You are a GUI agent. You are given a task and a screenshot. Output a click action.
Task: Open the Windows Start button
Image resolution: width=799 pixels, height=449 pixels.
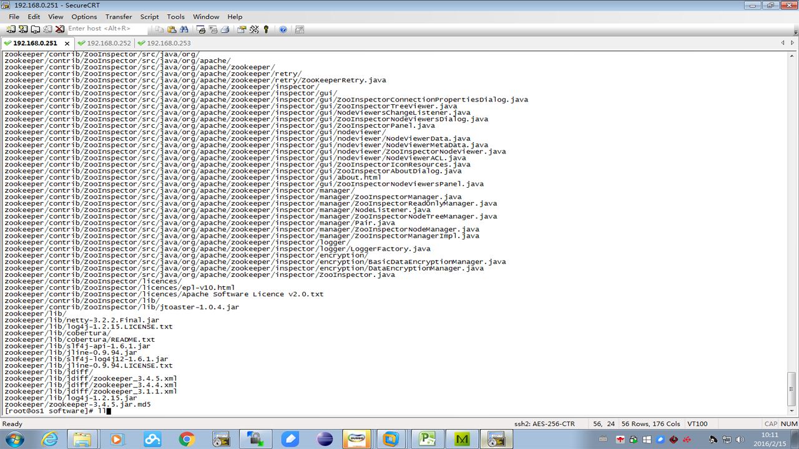14,439
